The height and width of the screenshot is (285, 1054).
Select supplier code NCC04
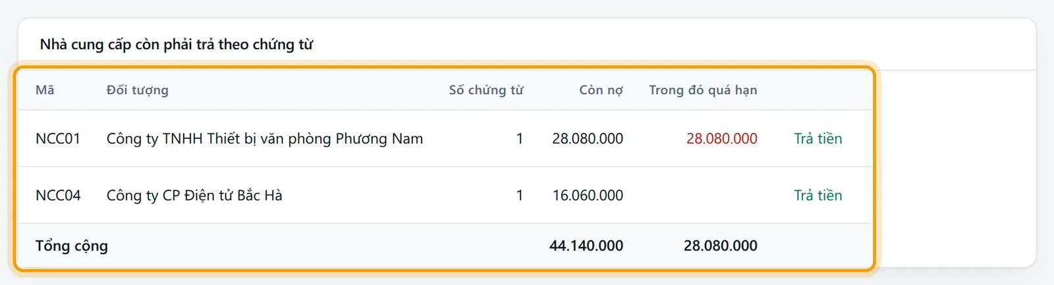(x=58, y=195)
